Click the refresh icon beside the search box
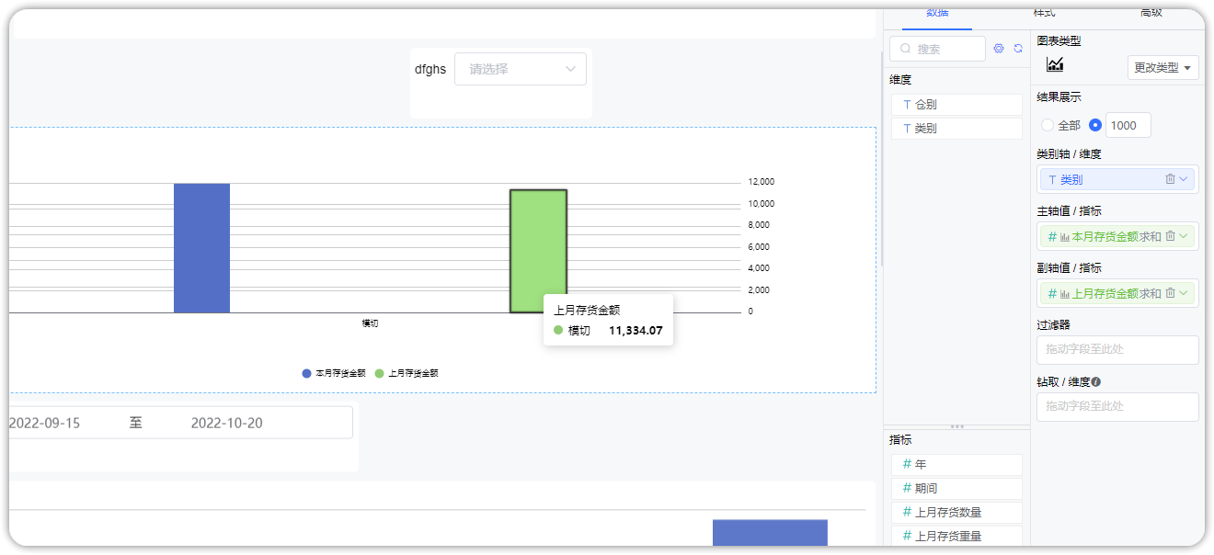Screen dimensions: 1214x555 pos(1018,49)
